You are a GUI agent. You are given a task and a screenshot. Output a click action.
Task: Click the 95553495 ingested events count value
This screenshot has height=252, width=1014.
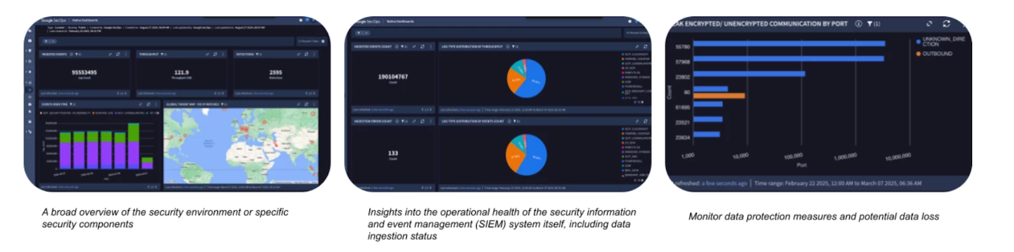click(84, 73)
